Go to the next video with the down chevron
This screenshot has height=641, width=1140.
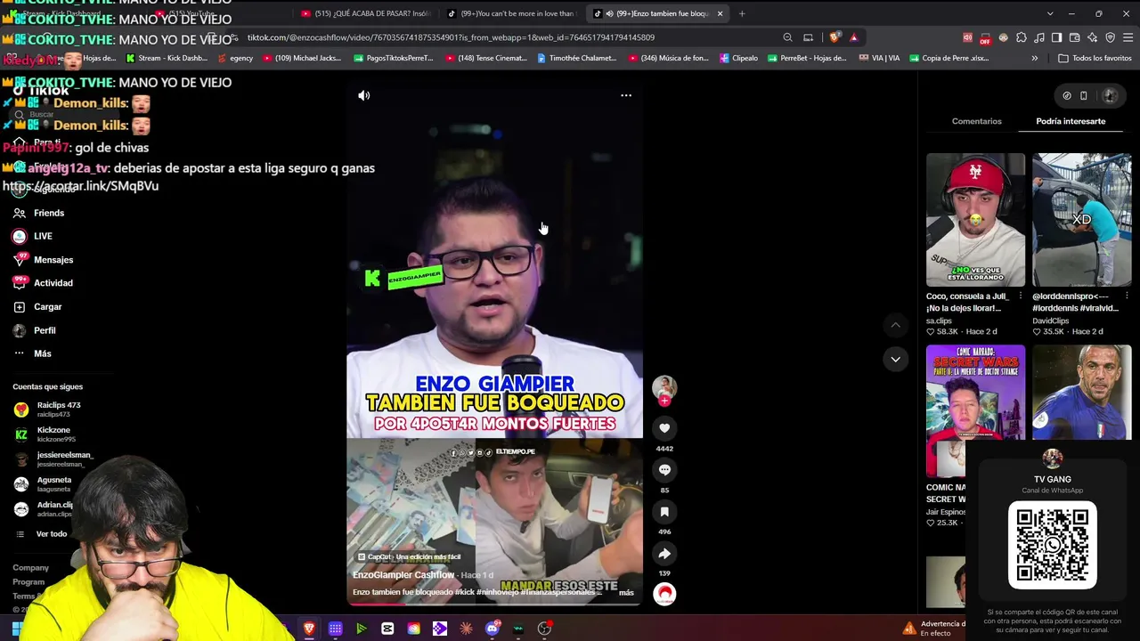click(895, 359)
